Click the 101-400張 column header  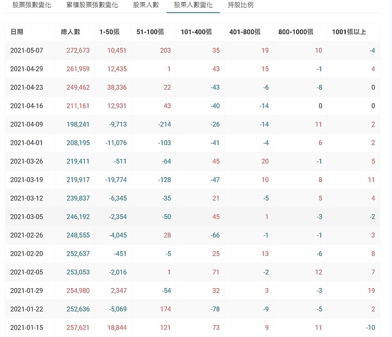click(x=196, y=32)
